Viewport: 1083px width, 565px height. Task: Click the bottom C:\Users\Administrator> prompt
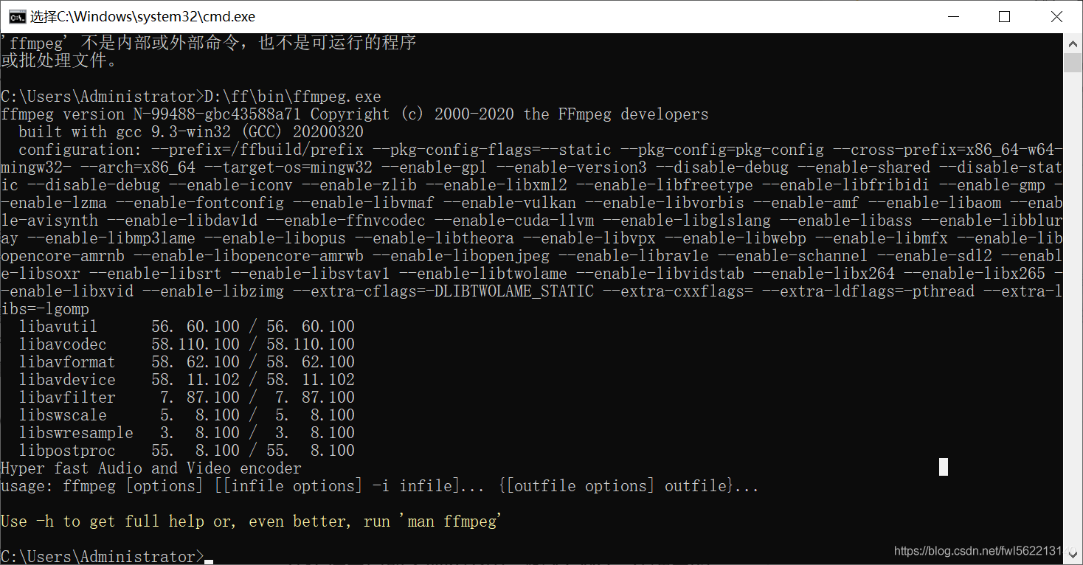pos(103,556)
